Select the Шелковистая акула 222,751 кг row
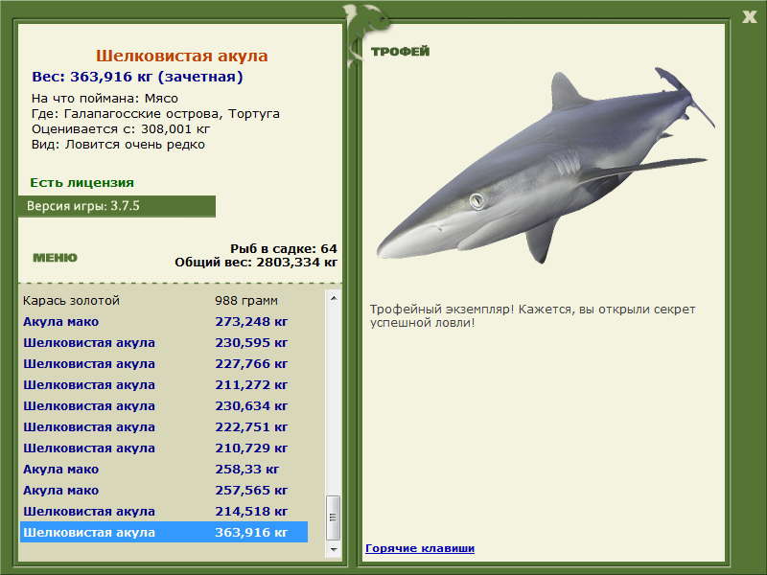The height and width of the screenshot is (575, 767). pos(164,426)
